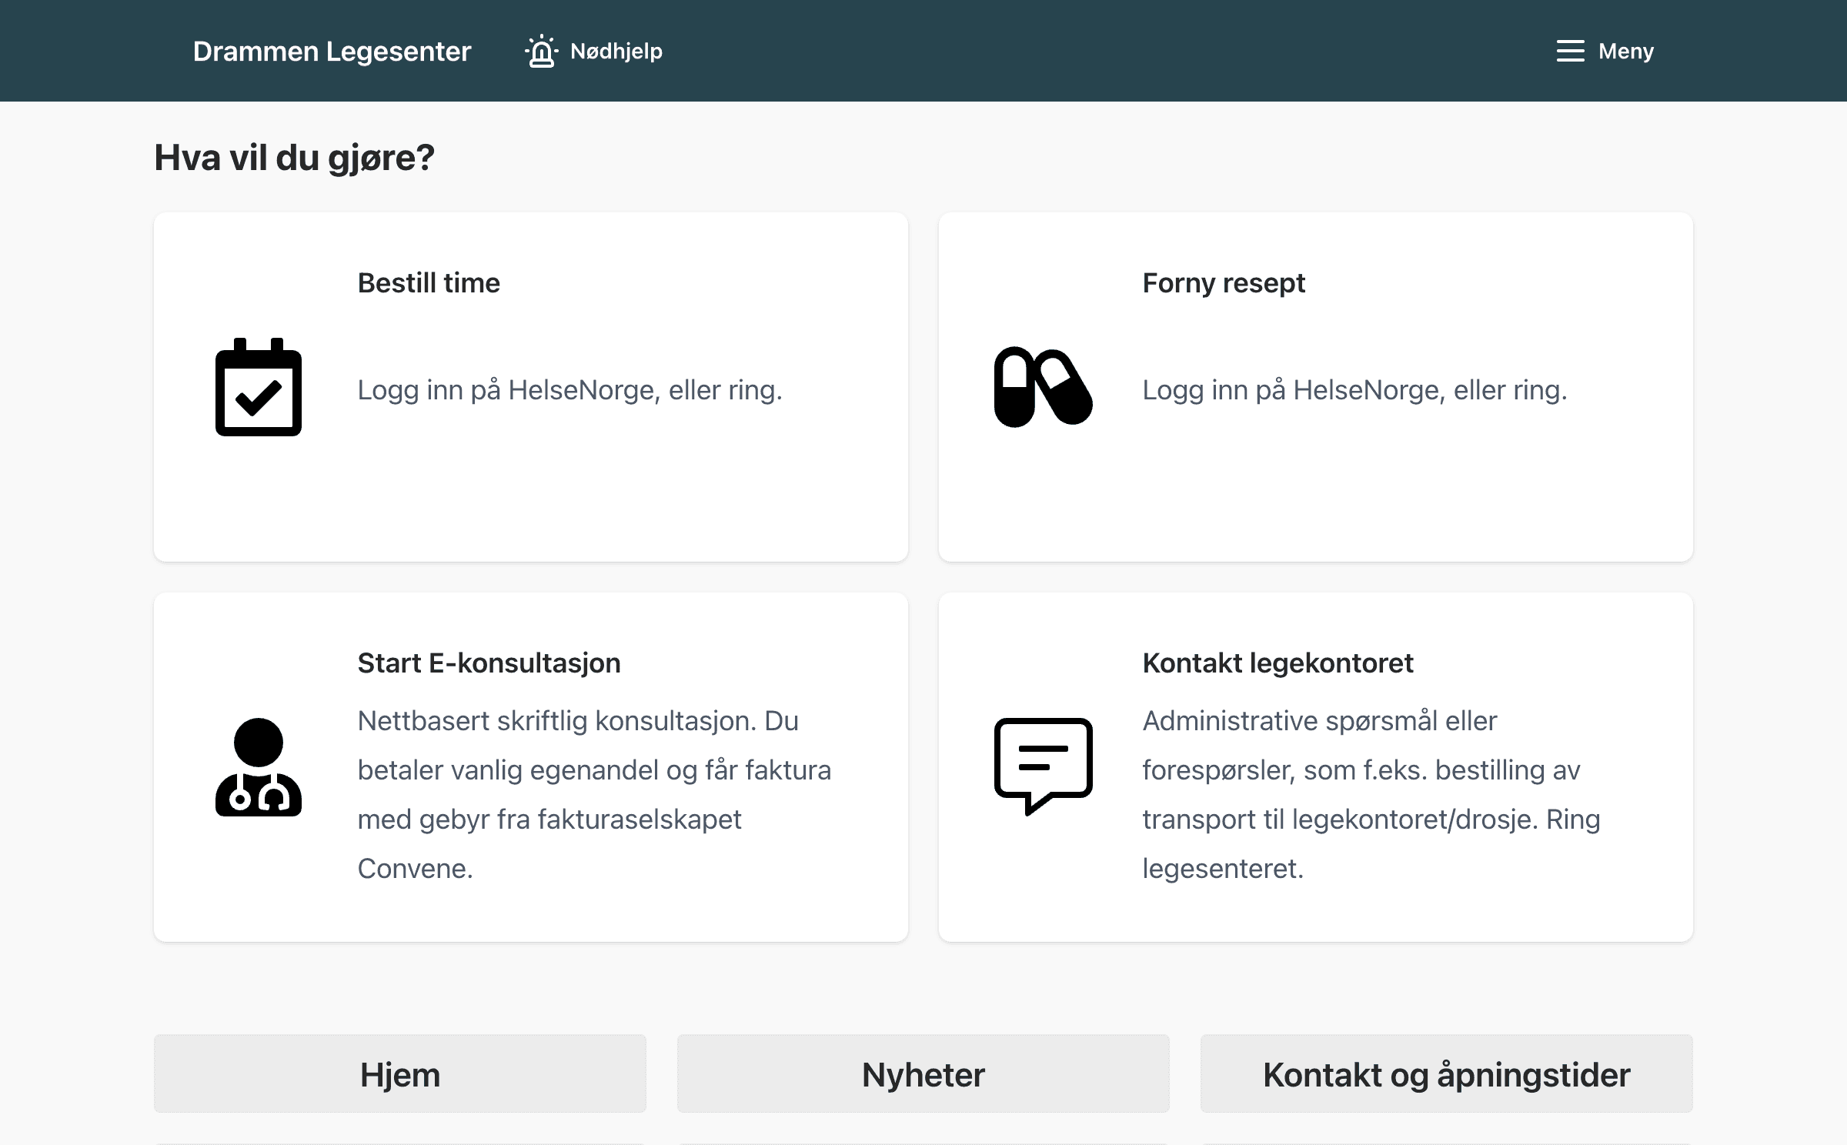Click the 'Nettbasert skriftlig konsultasjon' description text
The width and height of the screenshot is (1847, 1145).
coord(594,795)
